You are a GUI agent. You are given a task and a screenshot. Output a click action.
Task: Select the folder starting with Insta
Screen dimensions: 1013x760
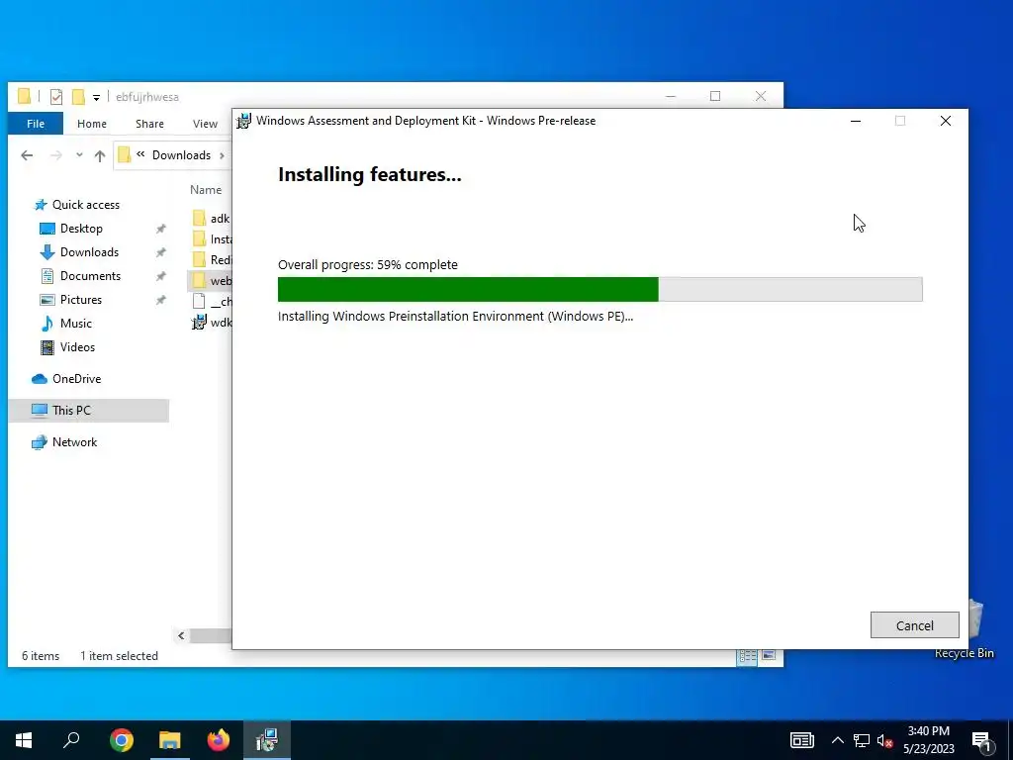(212, 239)
